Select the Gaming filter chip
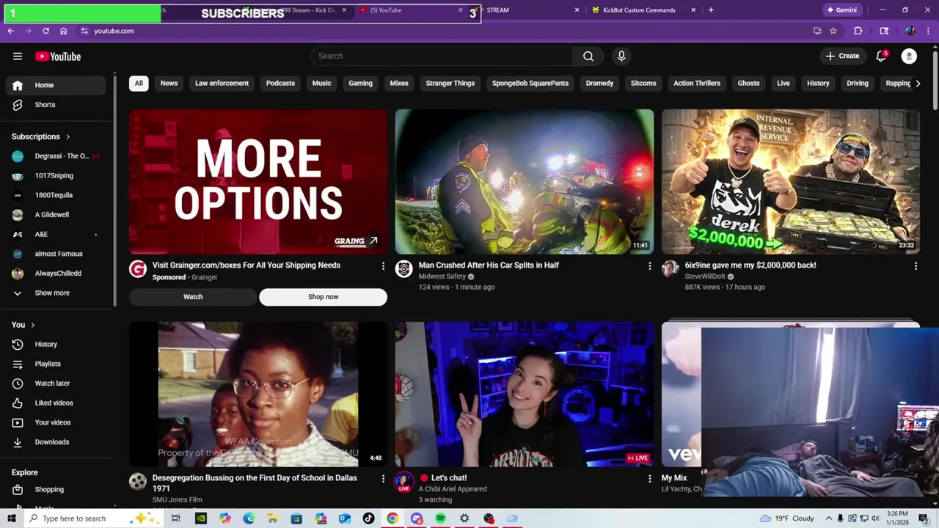 pos(360,84)
